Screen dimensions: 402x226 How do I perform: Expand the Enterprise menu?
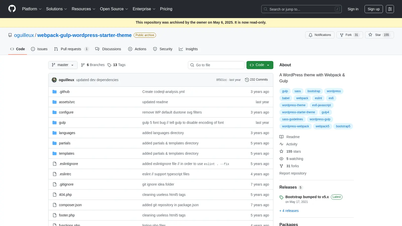click(x=144, y=9)
